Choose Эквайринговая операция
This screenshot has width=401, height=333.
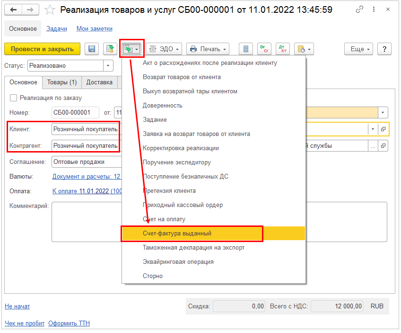[x=214, y=262]
